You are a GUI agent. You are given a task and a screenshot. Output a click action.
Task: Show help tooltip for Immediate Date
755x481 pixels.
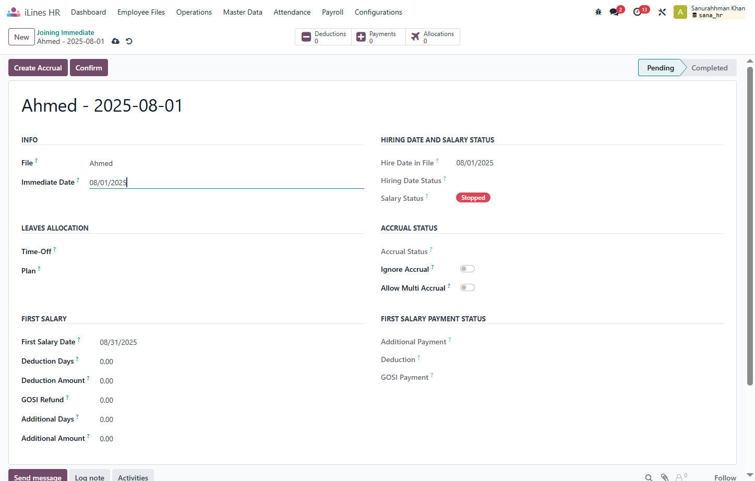78,180
